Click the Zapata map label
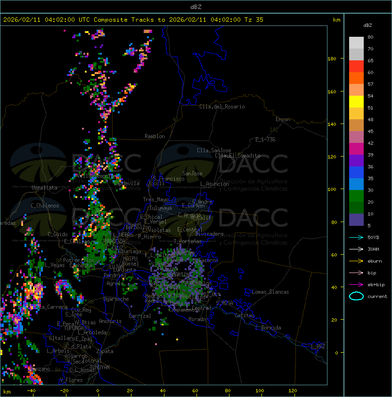This screenshot has width=392, height=397. (x=105, y=351)
